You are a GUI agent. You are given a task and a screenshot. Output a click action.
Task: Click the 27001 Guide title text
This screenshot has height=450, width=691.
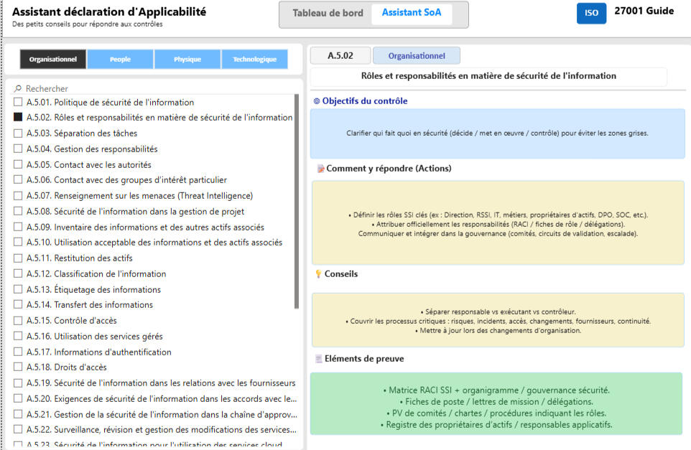[x=644, y=11]
